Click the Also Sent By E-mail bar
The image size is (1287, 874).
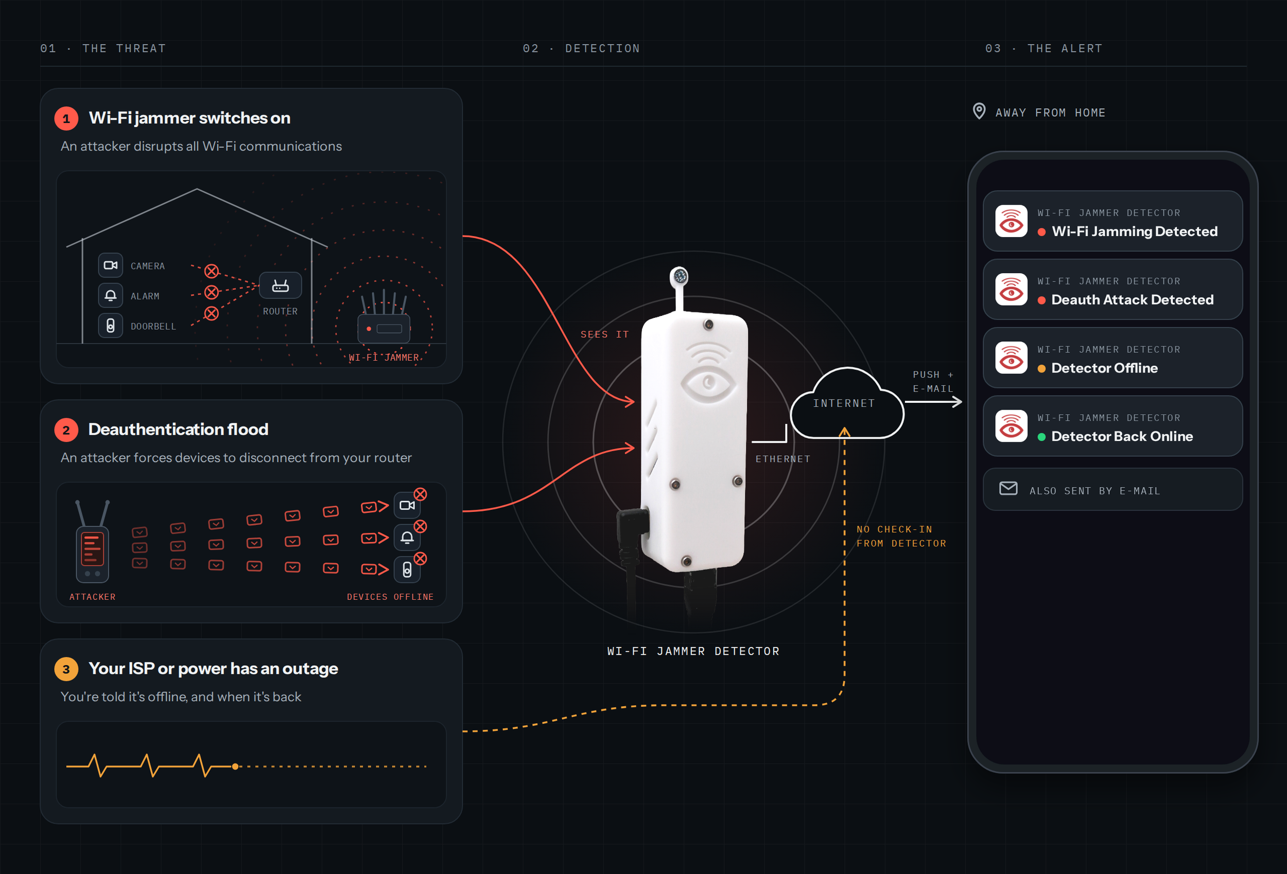(1112, 489)
